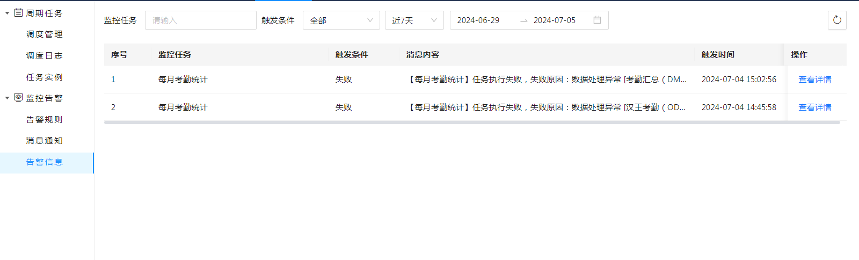Click the calendar icon in date range

tap(597, 20)
